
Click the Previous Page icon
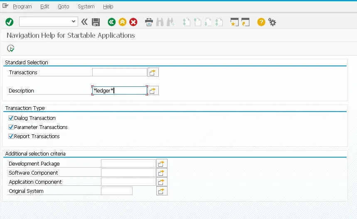[x=197, y=22]
